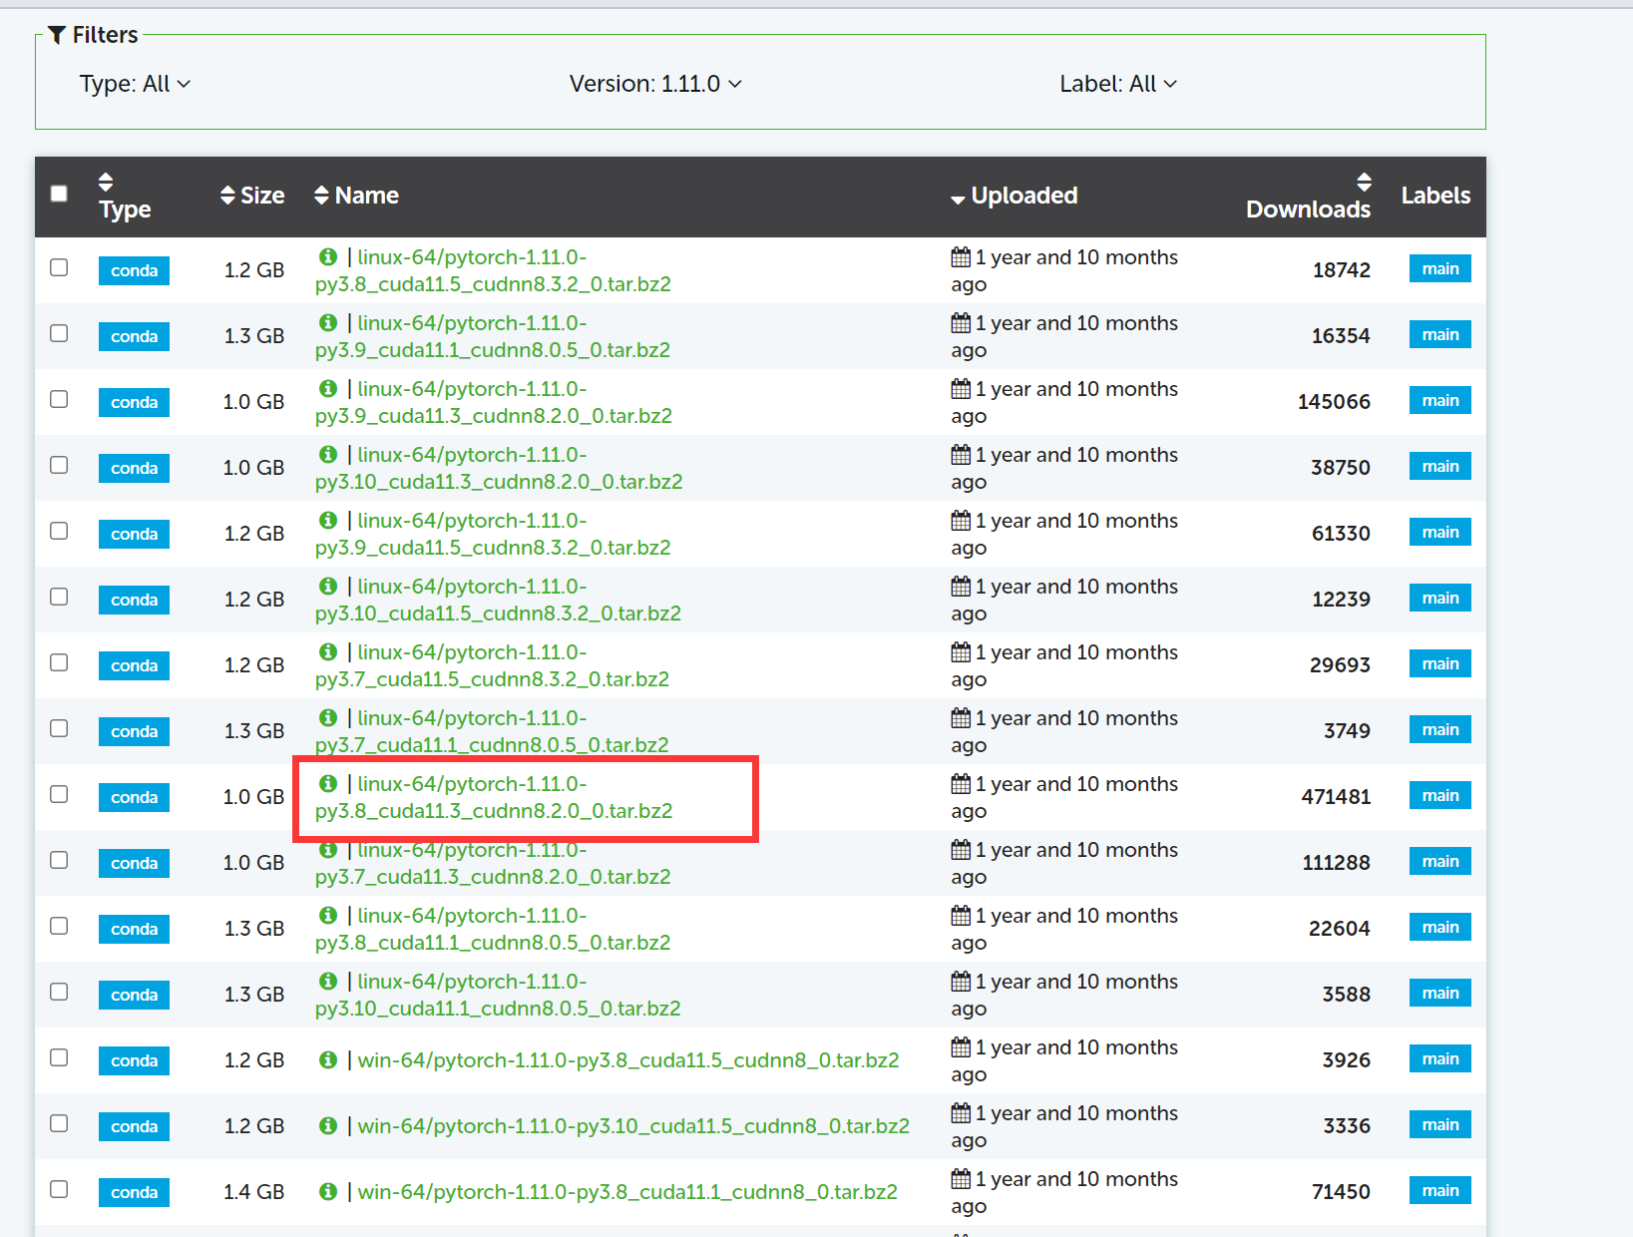Click info icon for py3.8_cuda11.3_cudnn8.2.0 package
The height and width of the screenshot is (1237, 1633).
(327, 783)
